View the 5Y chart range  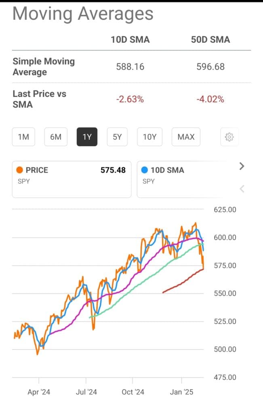(x=117, y=137)
